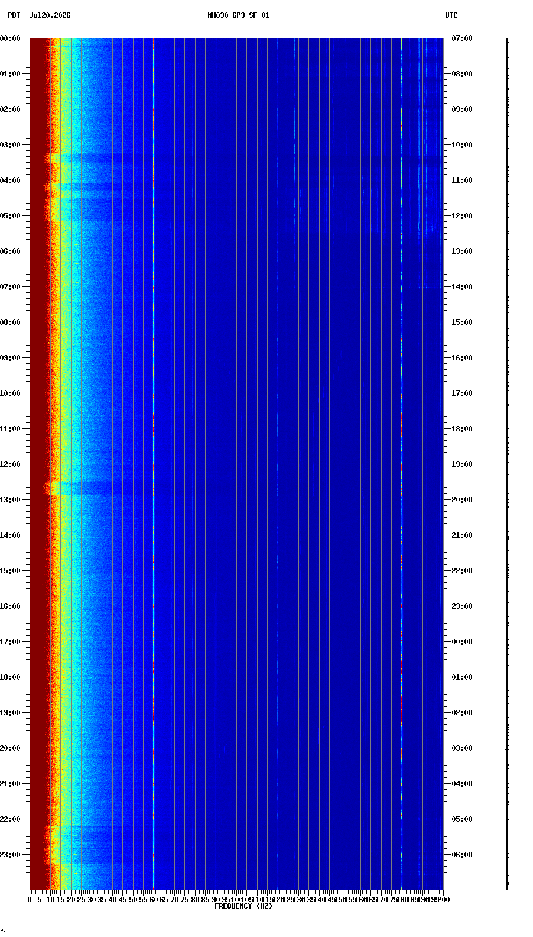The height and width of the screenshot is (937, 533).
Task: Click the 40 Hz frequency axis label
Action: (112, 900)
